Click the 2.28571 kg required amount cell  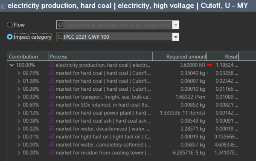pyautogui.click(x=193, y=129)
